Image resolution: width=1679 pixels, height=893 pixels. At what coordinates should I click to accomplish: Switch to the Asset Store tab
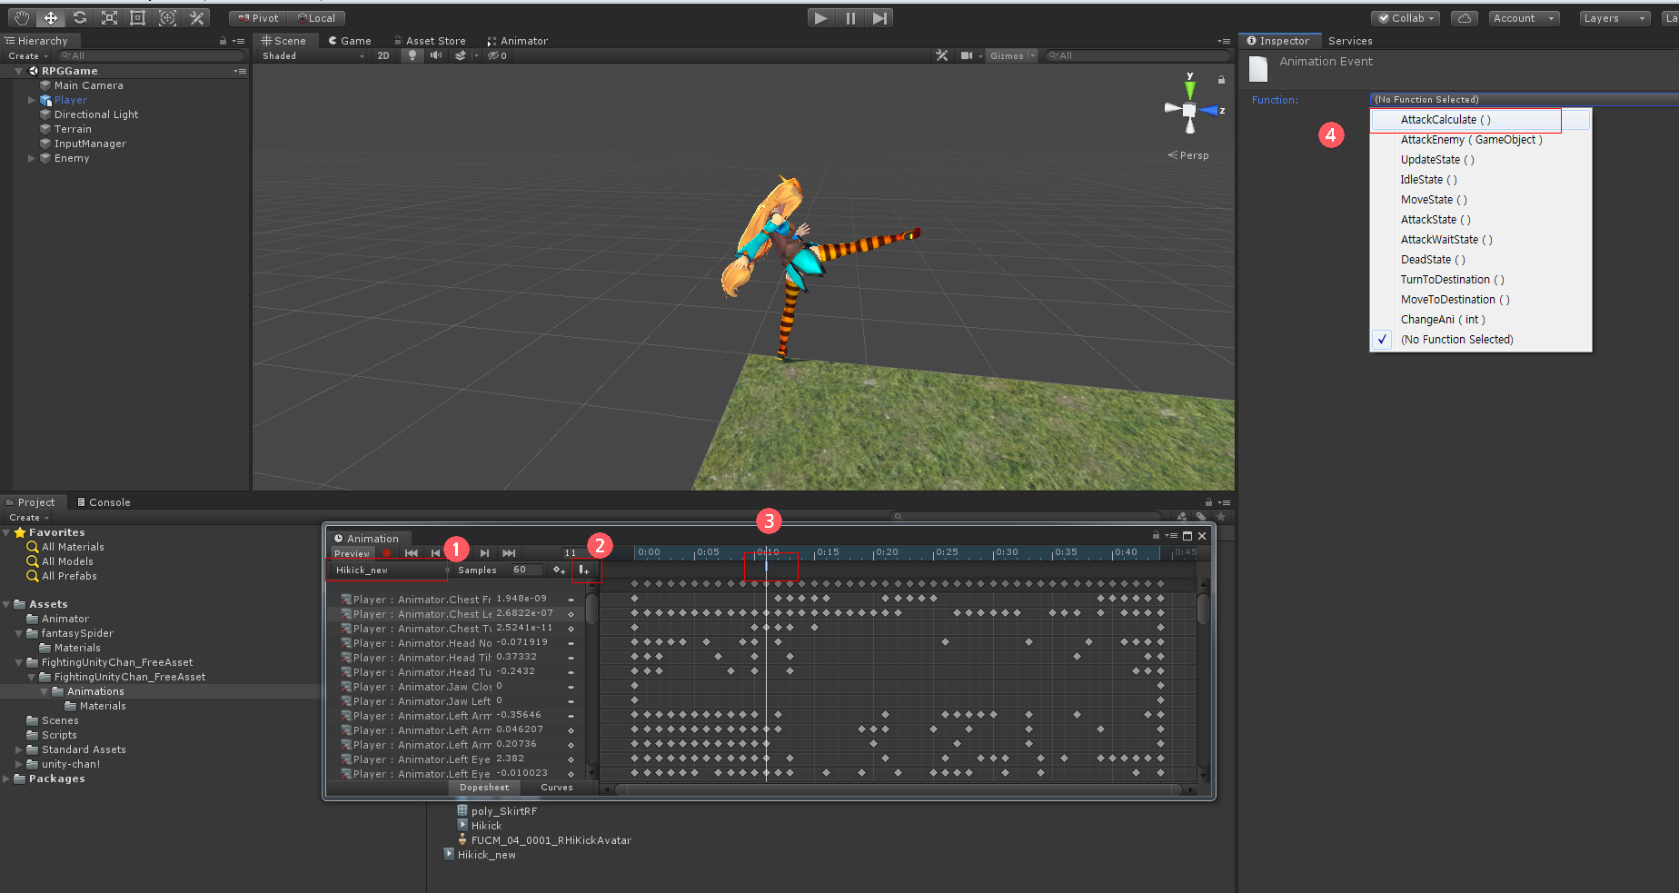(430, 41)
